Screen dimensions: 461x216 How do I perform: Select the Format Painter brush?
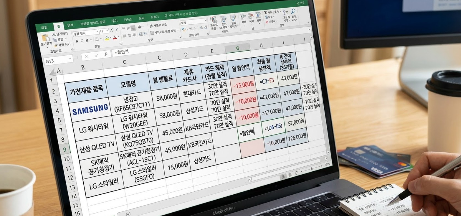[x=56, y=46]
